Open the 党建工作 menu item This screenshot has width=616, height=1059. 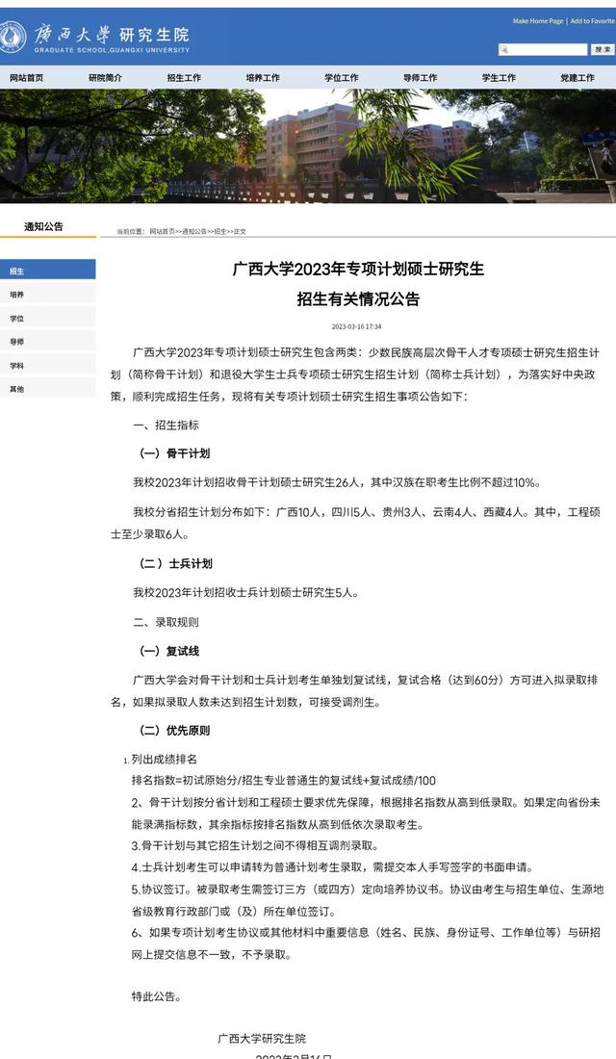click(x=577, y=78)
